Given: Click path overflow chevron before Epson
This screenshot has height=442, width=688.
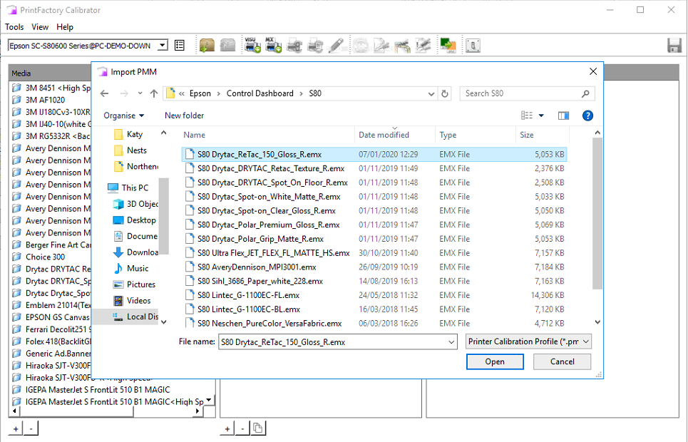Looking at the screenshot, I should (x=181, y=93).
